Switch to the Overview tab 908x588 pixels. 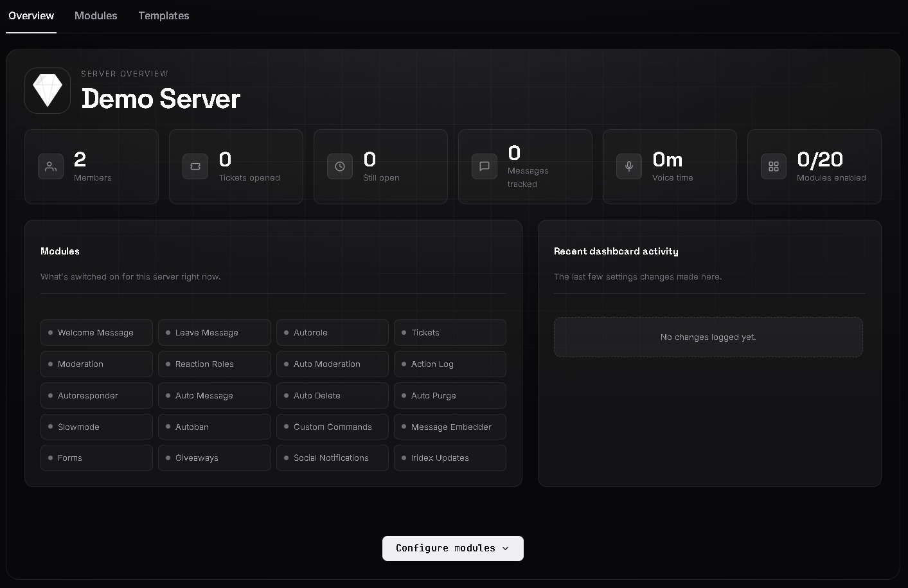point(31,16)
